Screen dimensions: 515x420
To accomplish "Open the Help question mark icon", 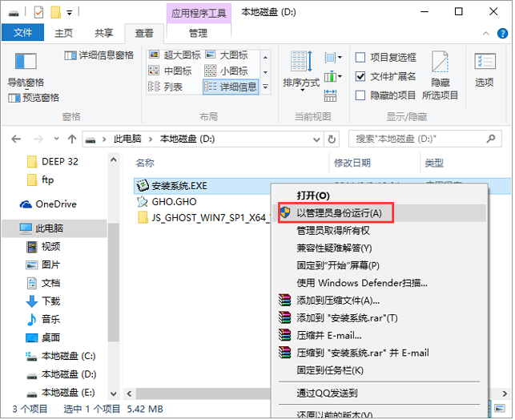I will point(502,33).
